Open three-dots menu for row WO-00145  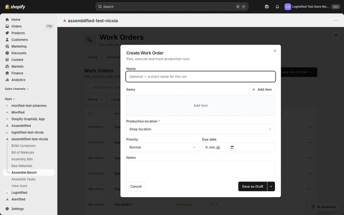coord(309,158)
